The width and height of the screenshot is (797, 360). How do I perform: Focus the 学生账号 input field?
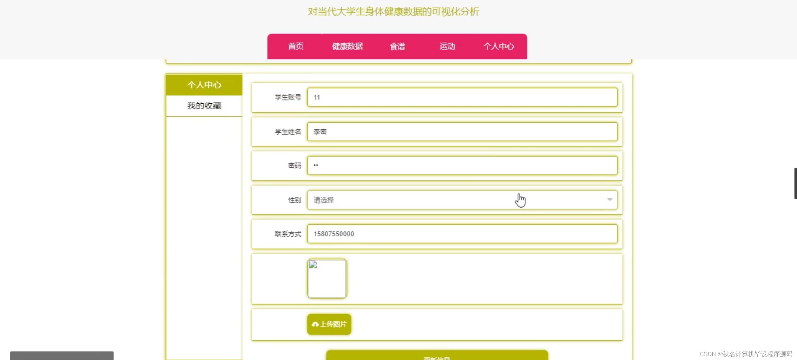(x=462, y=97)
